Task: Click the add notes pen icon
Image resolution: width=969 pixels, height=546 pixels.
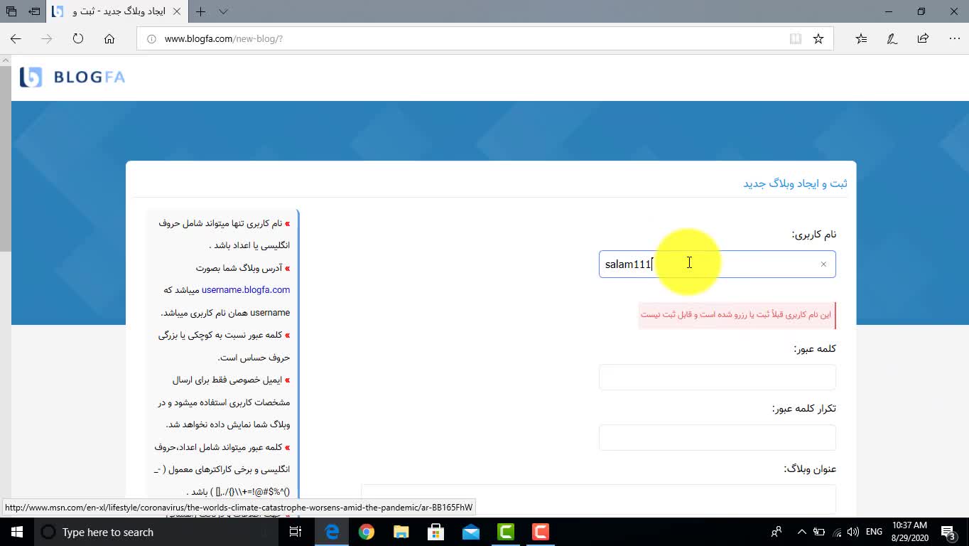Action: coord(892,39)
